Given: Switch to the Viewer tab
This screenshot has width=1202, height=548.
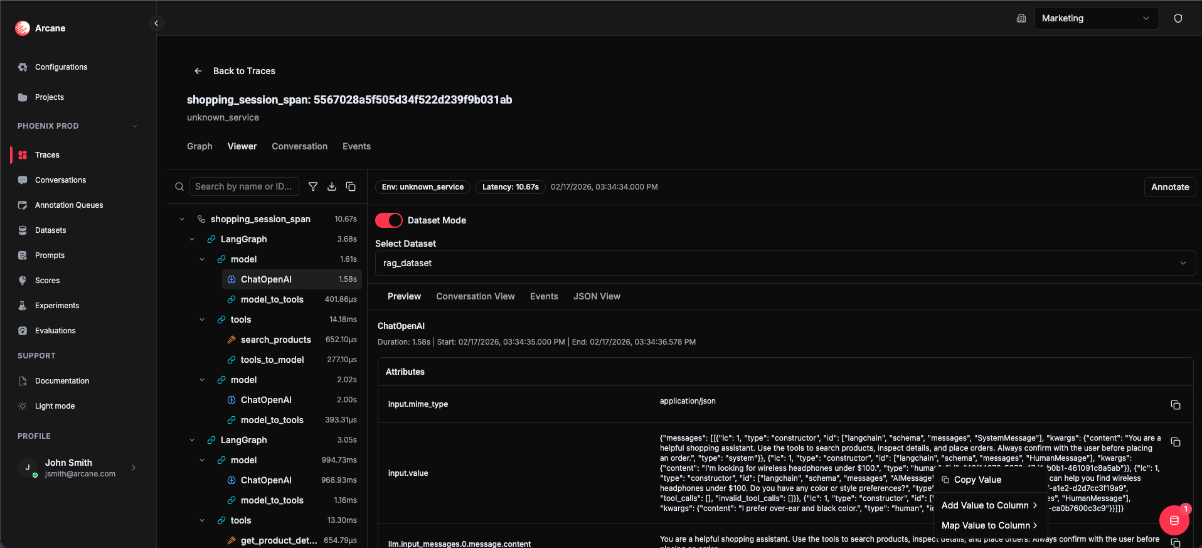Looking at the screenshot, I should point(242,146).
